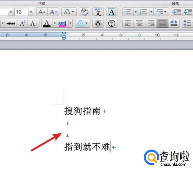Open the Phonetic Guide wen icon
The height and width of the screenshot is (173, 193).
coord(98,12)
